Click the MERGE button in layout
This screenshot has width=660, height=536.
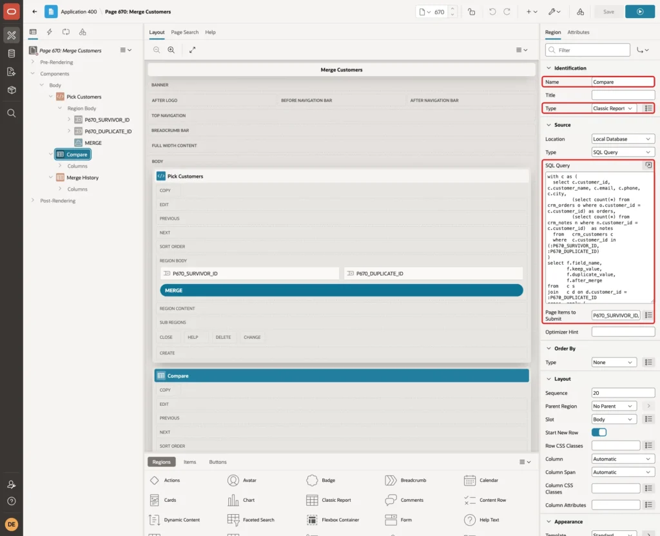click(342, 291)
